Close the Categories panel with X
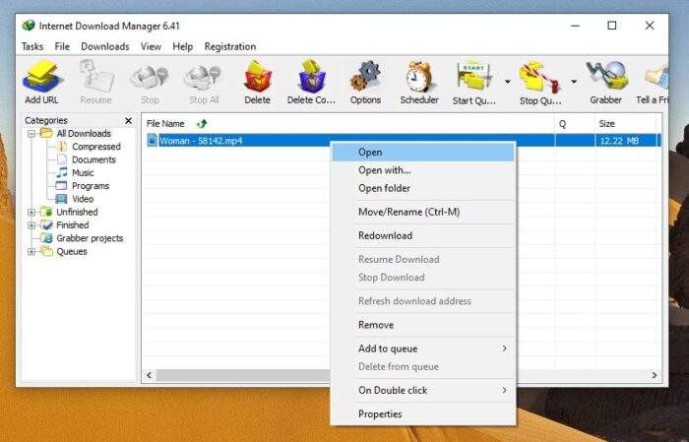 click(x=128, y=120)
